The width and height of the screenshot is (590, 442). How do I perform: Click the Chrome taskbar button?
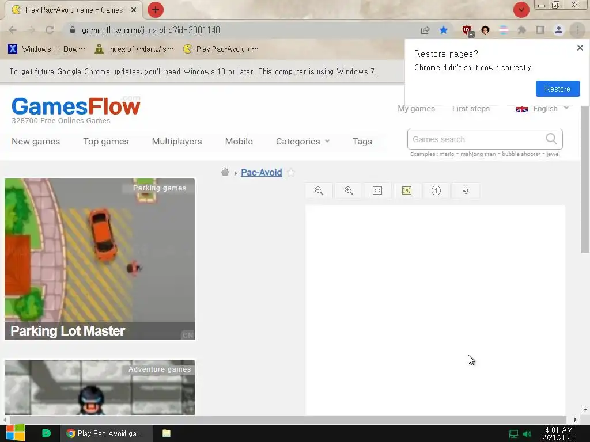click(107, 433)
